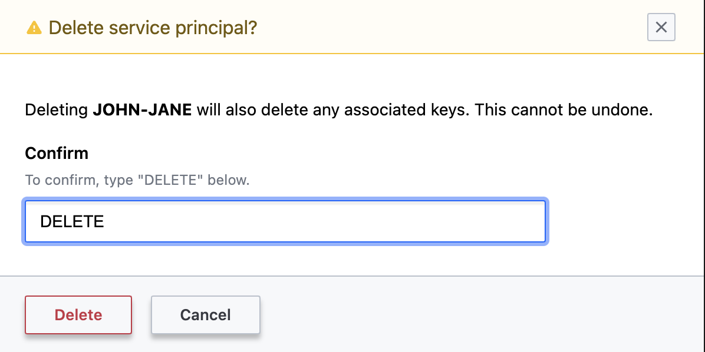
Task: Click the word "Deleting" starting the message
Action: click(57, 110)
